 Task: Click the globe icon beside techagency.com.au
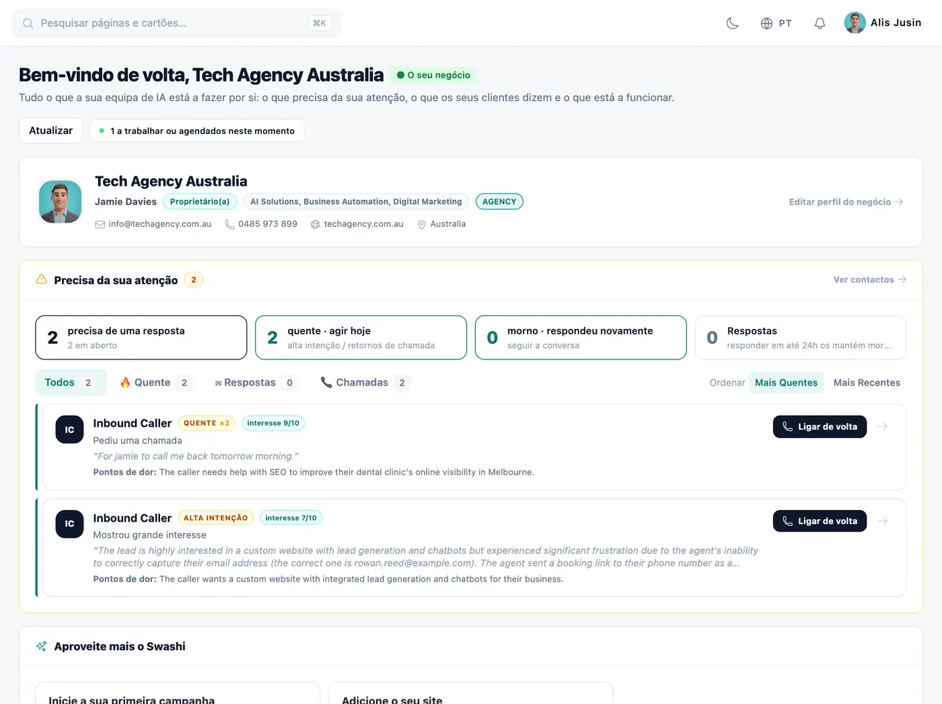[315, 224]
